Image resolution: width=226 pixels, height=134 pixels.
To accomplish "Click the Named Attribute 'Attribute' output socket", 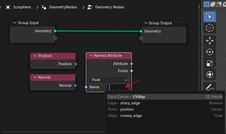I will pyautogui.click(x=132, y=64).
